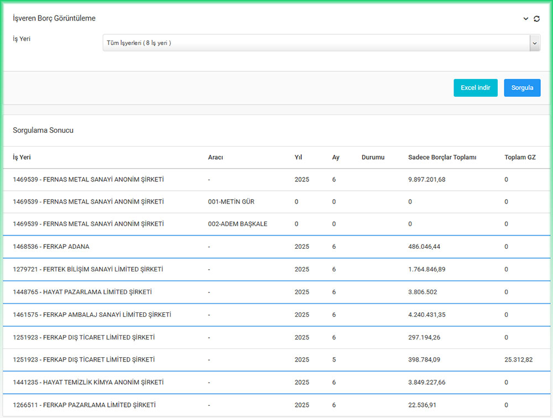
Task: Click the dropdown arrow of İş Yeri selector
Action: point(534,43)
